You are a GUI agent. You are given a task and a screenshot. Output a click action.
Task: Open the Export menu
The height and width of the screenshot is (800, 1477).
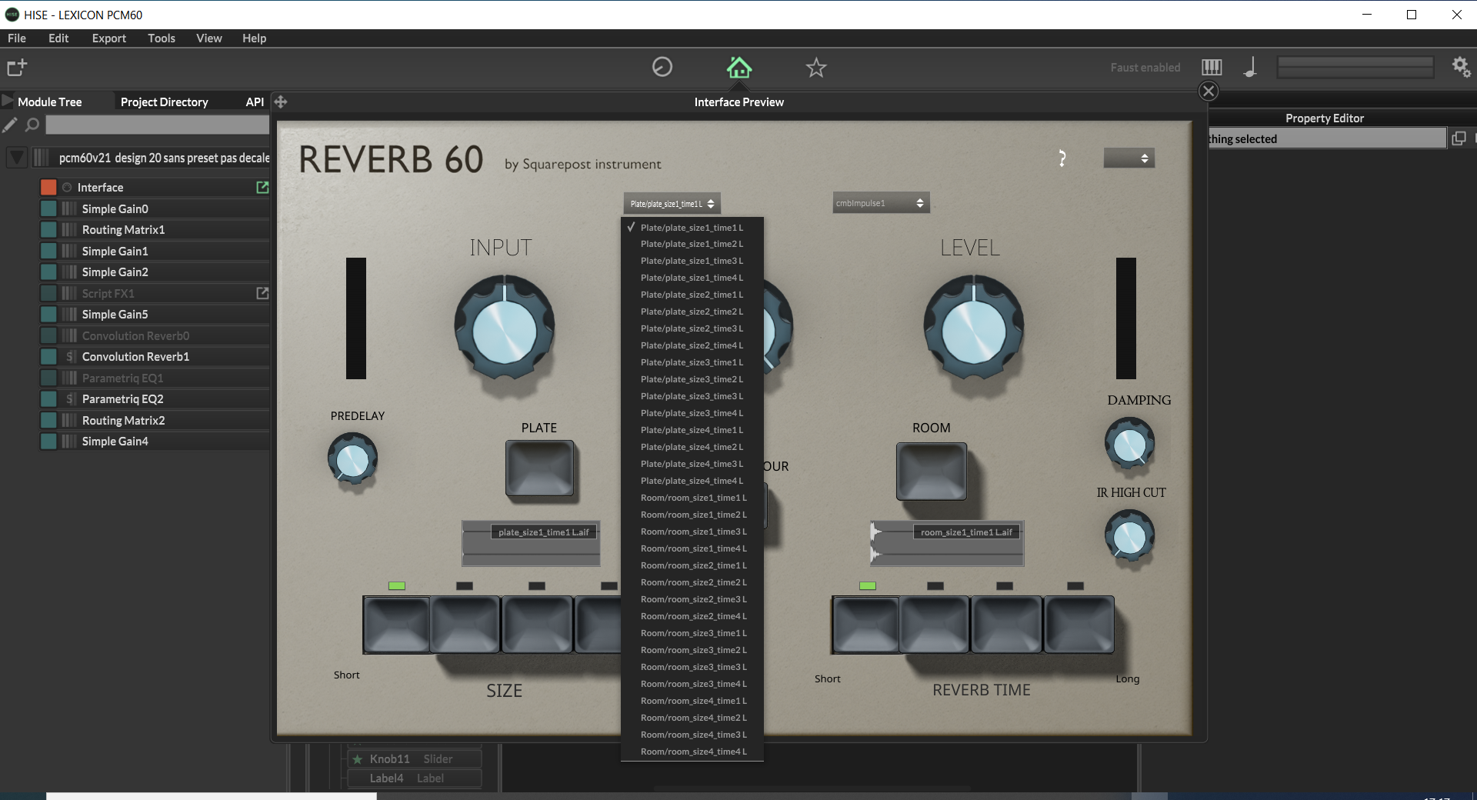pos(108,38)
